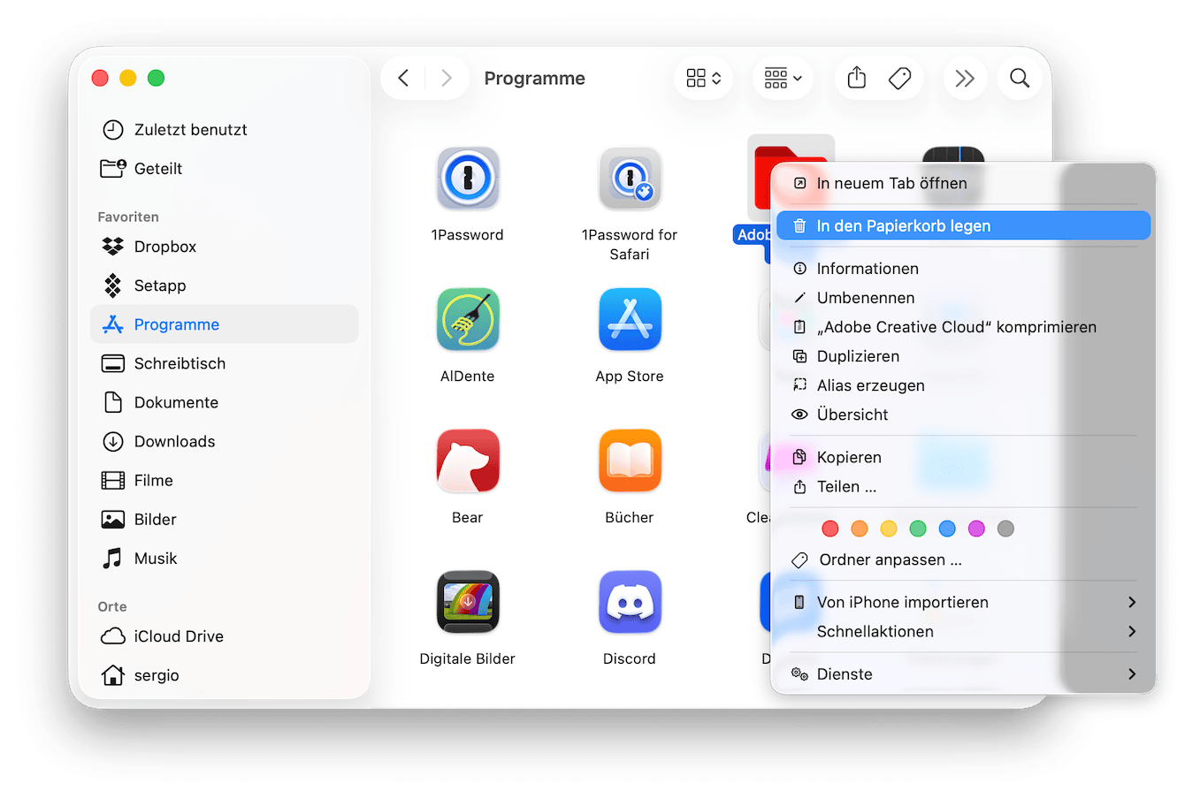
Task: Open the Bear app icon
Action: 468,461
